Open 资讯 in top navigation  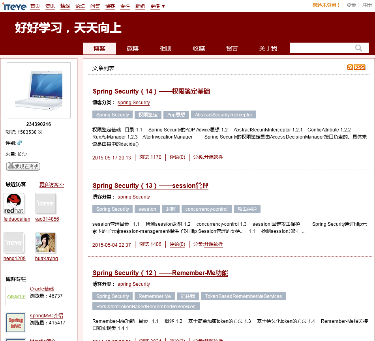[50, 6]
